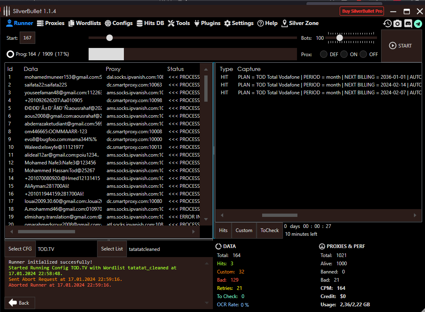This screenshot has width=425, height=312.
Task: Open the Discord icon link
Action: click(x=408, y=23)
